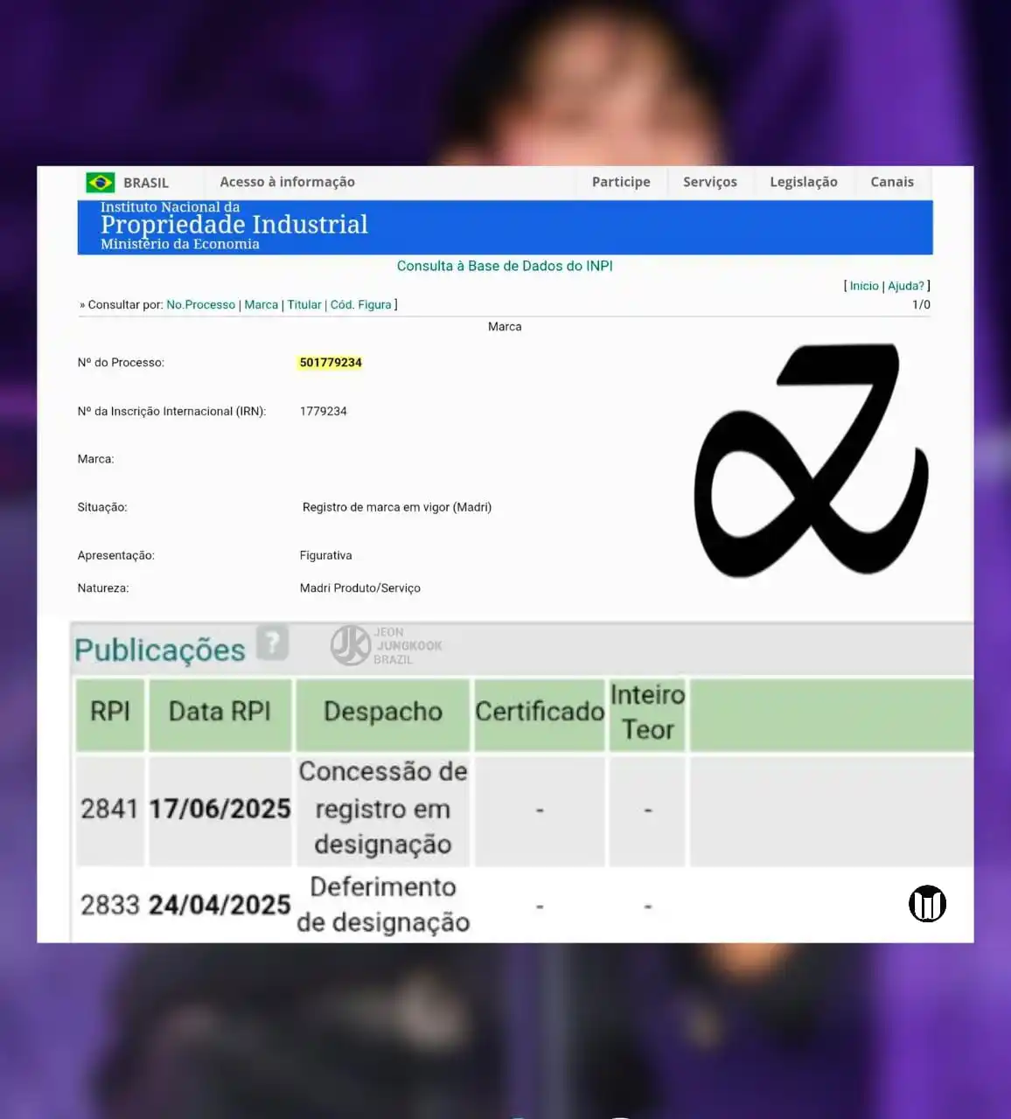Open the Serviços menu item
Viewport: 1011px width, 1119px height.
pos(710,182)
